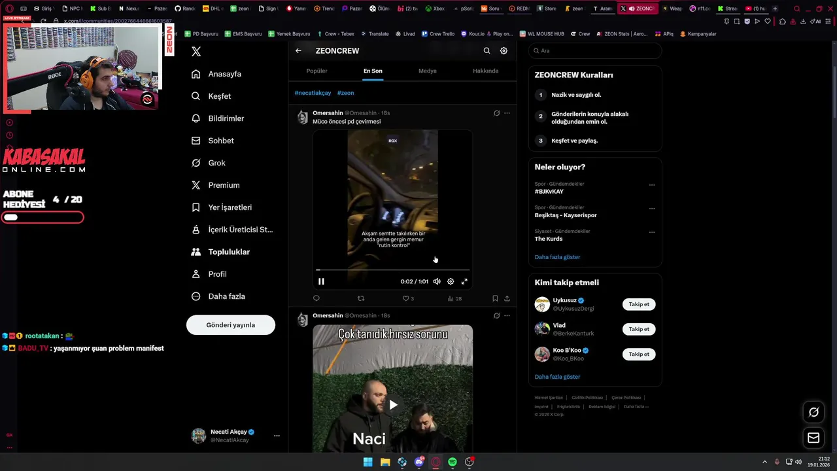Click Omersahin avatar on first post

coord(303,117)
